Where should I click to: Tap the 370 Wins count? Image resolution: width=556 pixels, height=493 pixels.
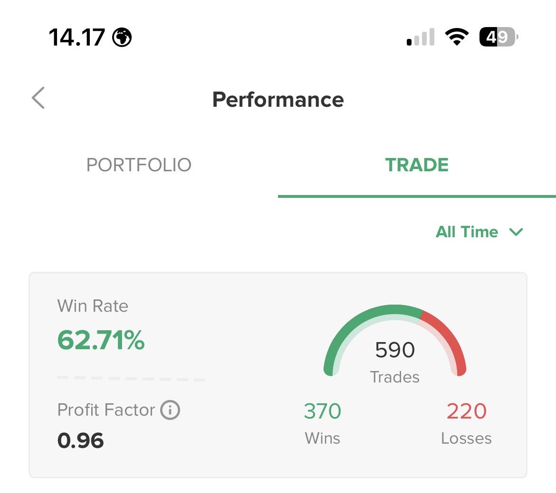[x=322, y=411]
